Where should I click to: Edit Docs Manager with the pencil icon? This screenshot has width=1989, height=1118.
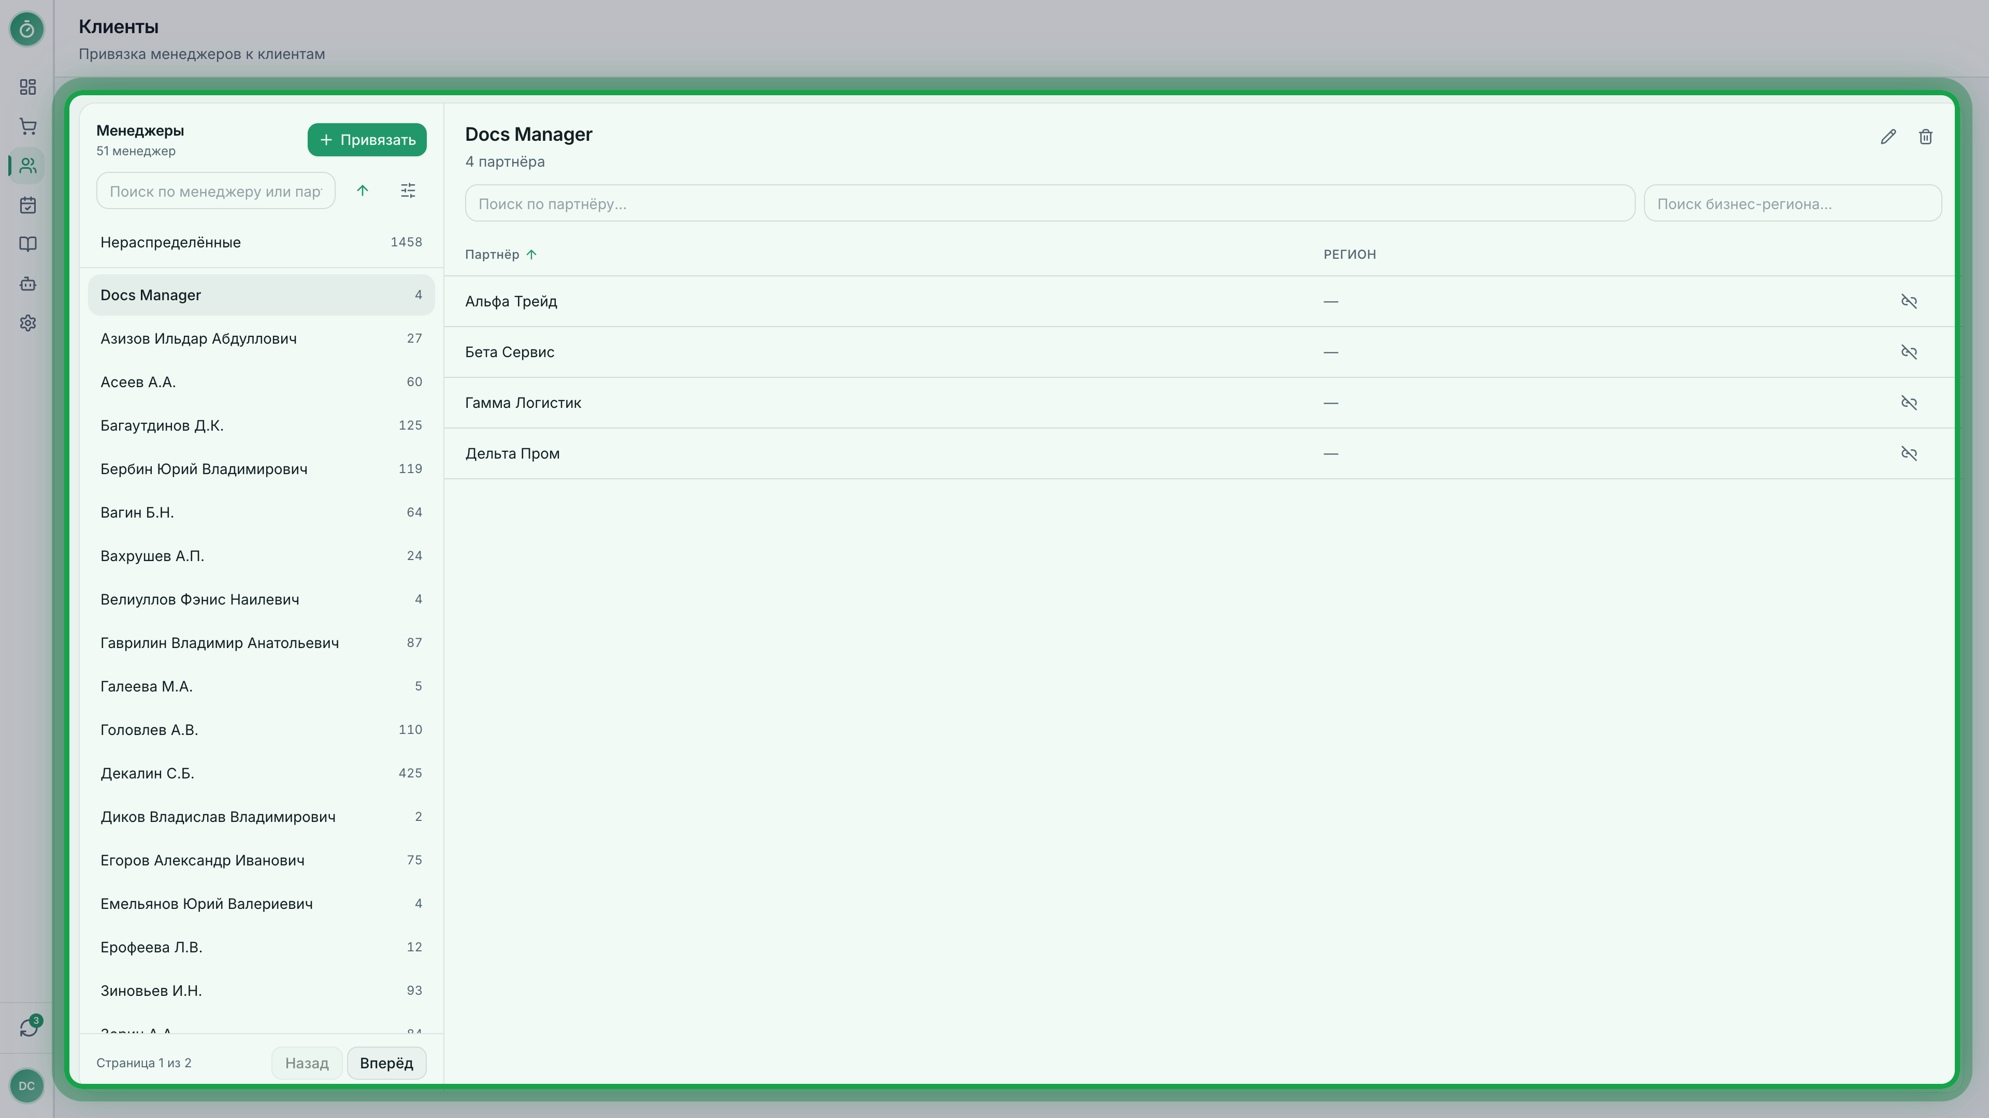[x=1888, y=137]
